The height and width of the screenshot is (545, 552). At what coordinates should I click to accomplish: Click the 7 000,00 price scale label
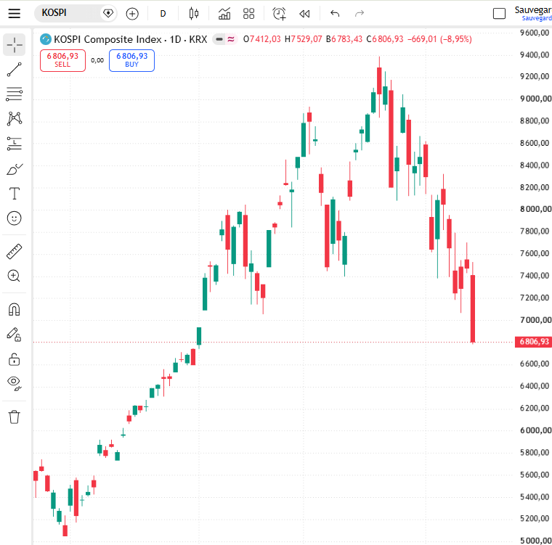coord(535,320)
